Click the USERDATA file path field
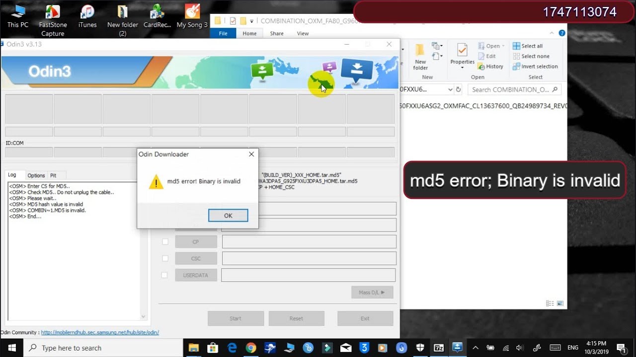This screenshot has height=357, width=636. 309,275
